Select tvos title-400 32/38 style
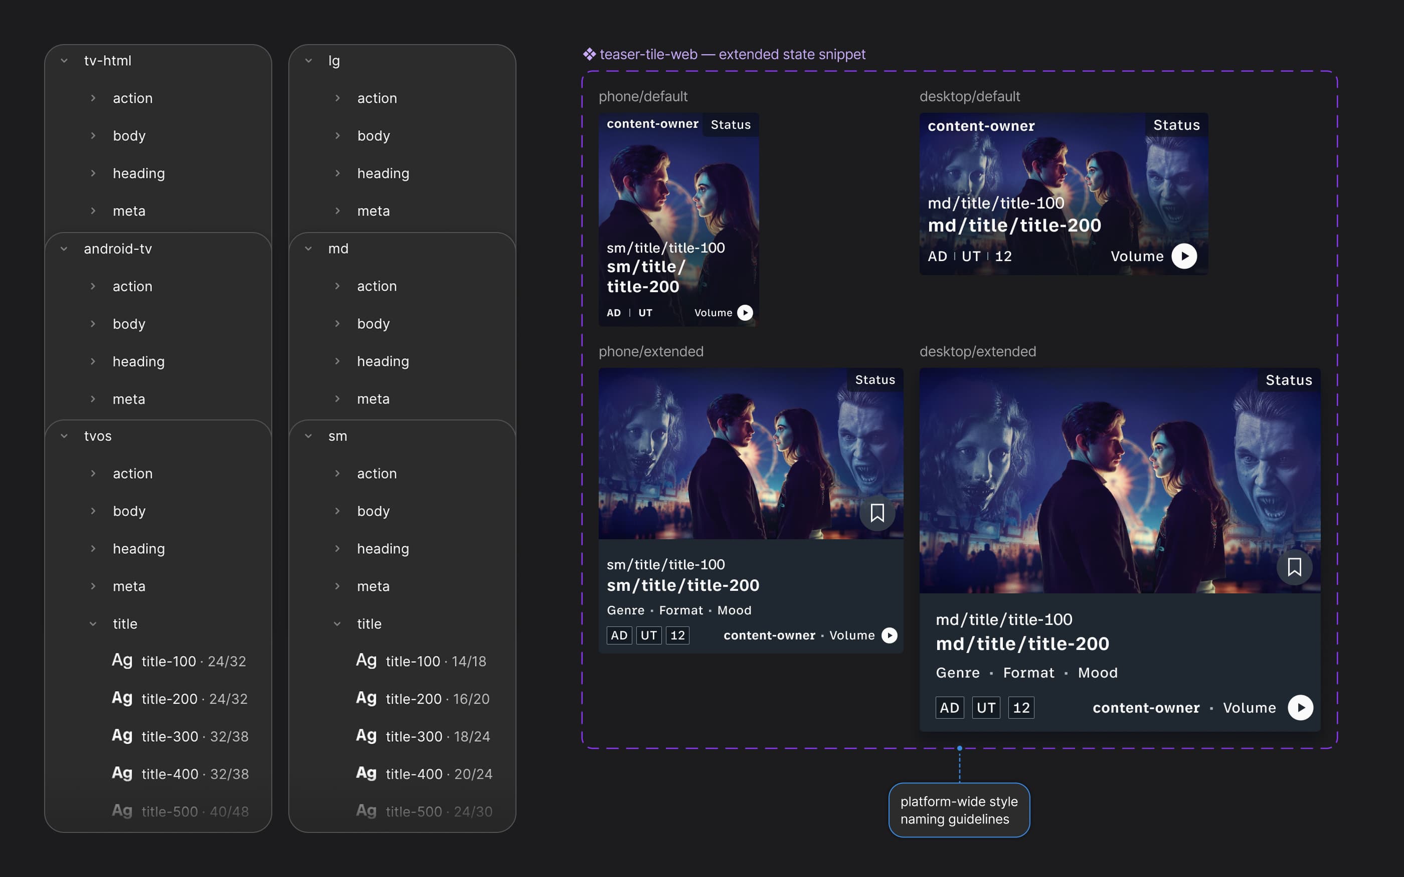 [195, 774]
